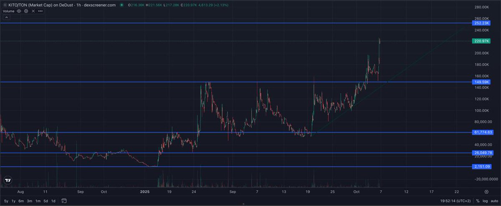This screenshot has width=501, height=206.
Task: Click the TradingView logo
Action: tap(7, 181)
